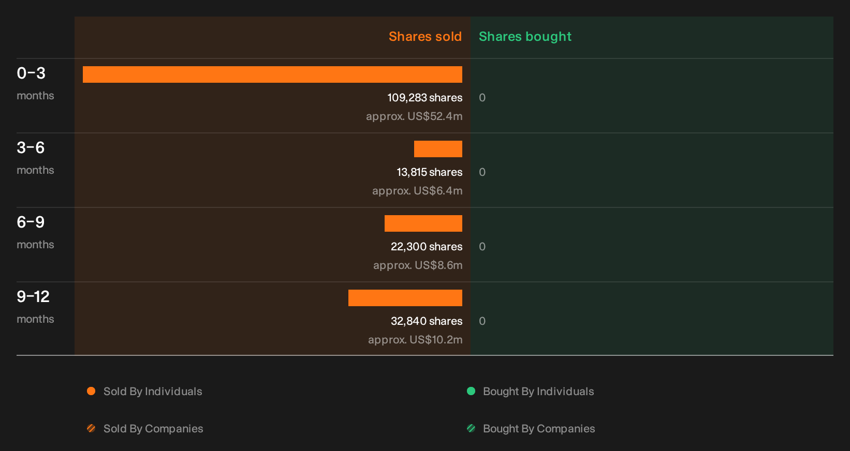This screenshot has width=850, height=451.
Task: Click the 9-12 months row label
Action: point(35,307)
